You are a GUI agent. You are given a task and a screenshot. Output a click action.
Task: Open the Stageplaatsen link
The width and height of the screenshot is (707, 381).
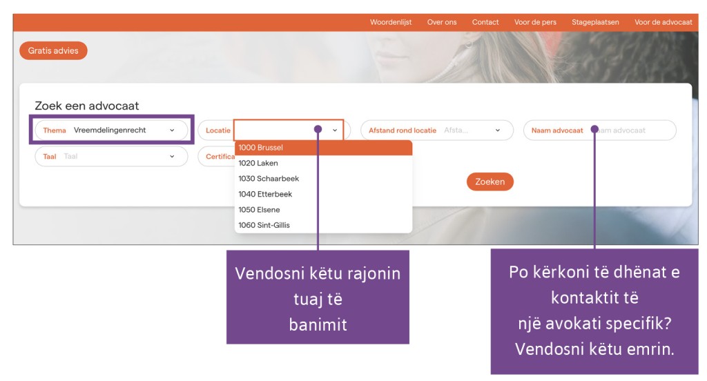point(595,22)
